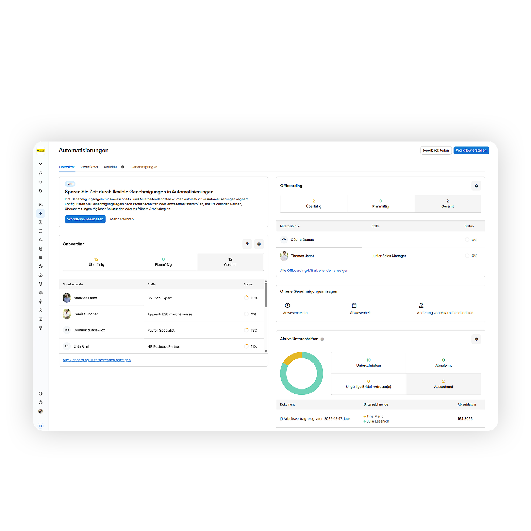Open Offboarding settings gear icon
This screenshot has width=531, height=531.
(476, 186)
